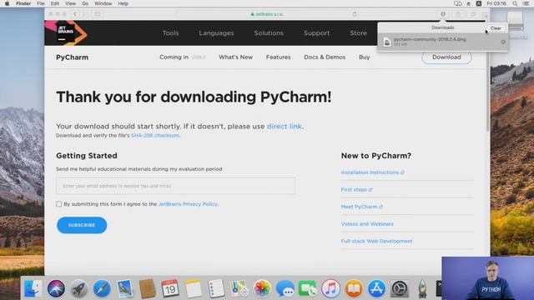Open the SHA-256 checksum link
The height and width of the screenshot is (300, 534).
(155, 135)
